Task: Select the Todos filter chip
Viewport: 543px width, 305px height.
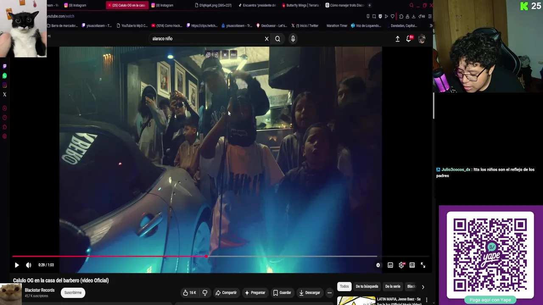Action: point(344,286)
